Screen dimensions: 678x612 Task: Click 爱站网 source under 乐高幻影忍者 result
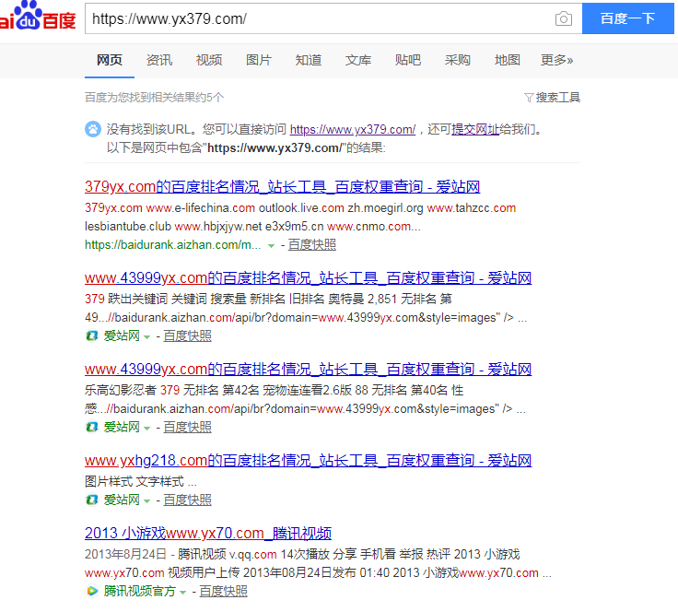[x=122, y=428]
